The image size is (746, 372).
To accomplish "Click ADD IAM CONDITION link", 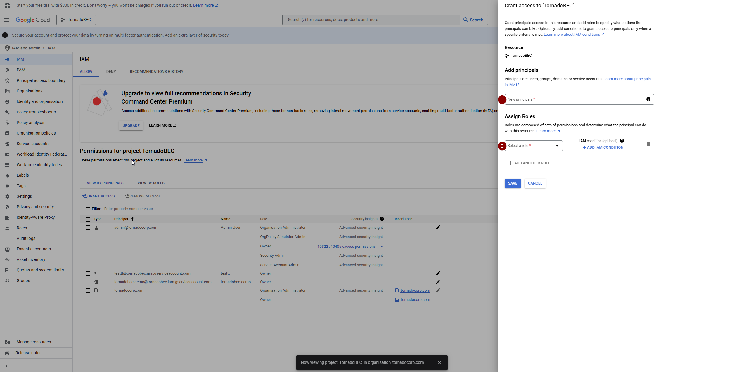I will (603, 147).
